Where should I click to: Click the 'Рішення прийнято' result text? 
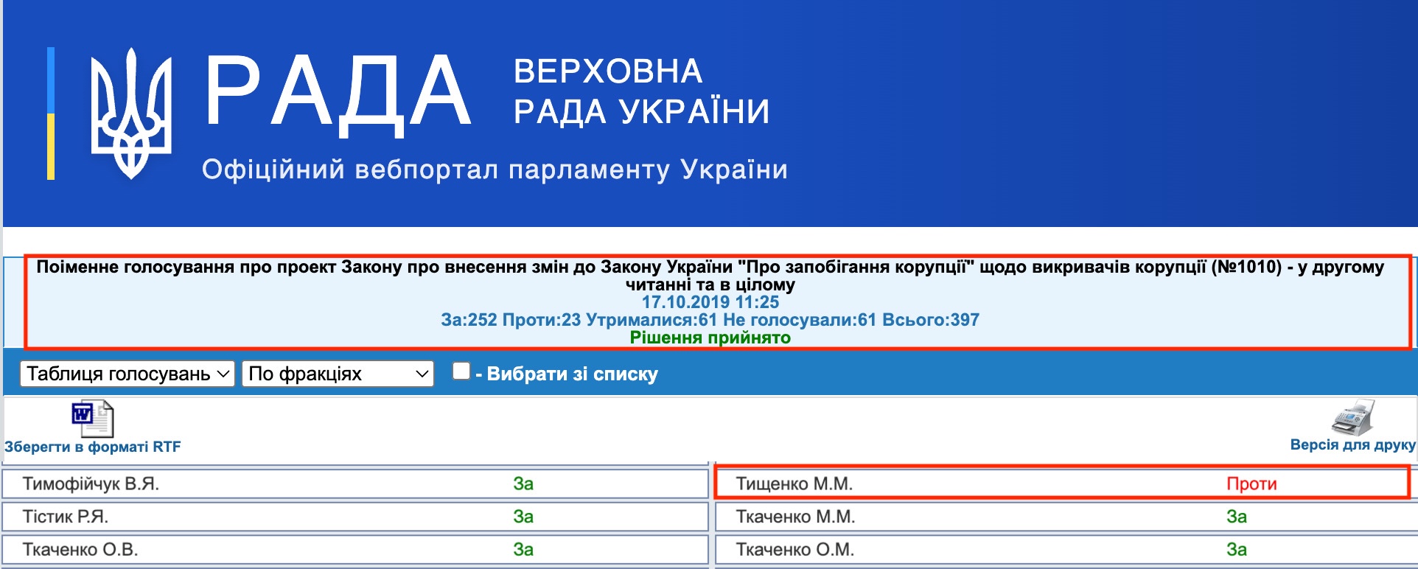tap(710, 338)
